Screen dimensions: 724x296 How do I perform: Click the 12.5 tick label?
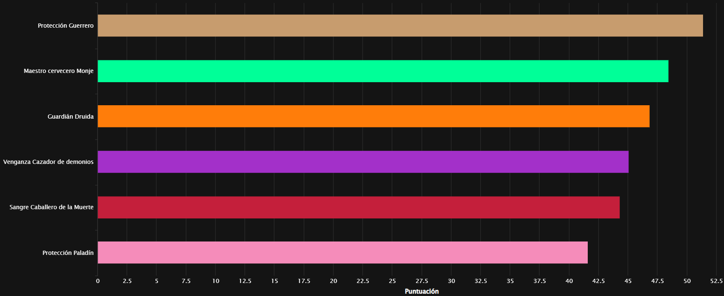click(x=245, y=281)
